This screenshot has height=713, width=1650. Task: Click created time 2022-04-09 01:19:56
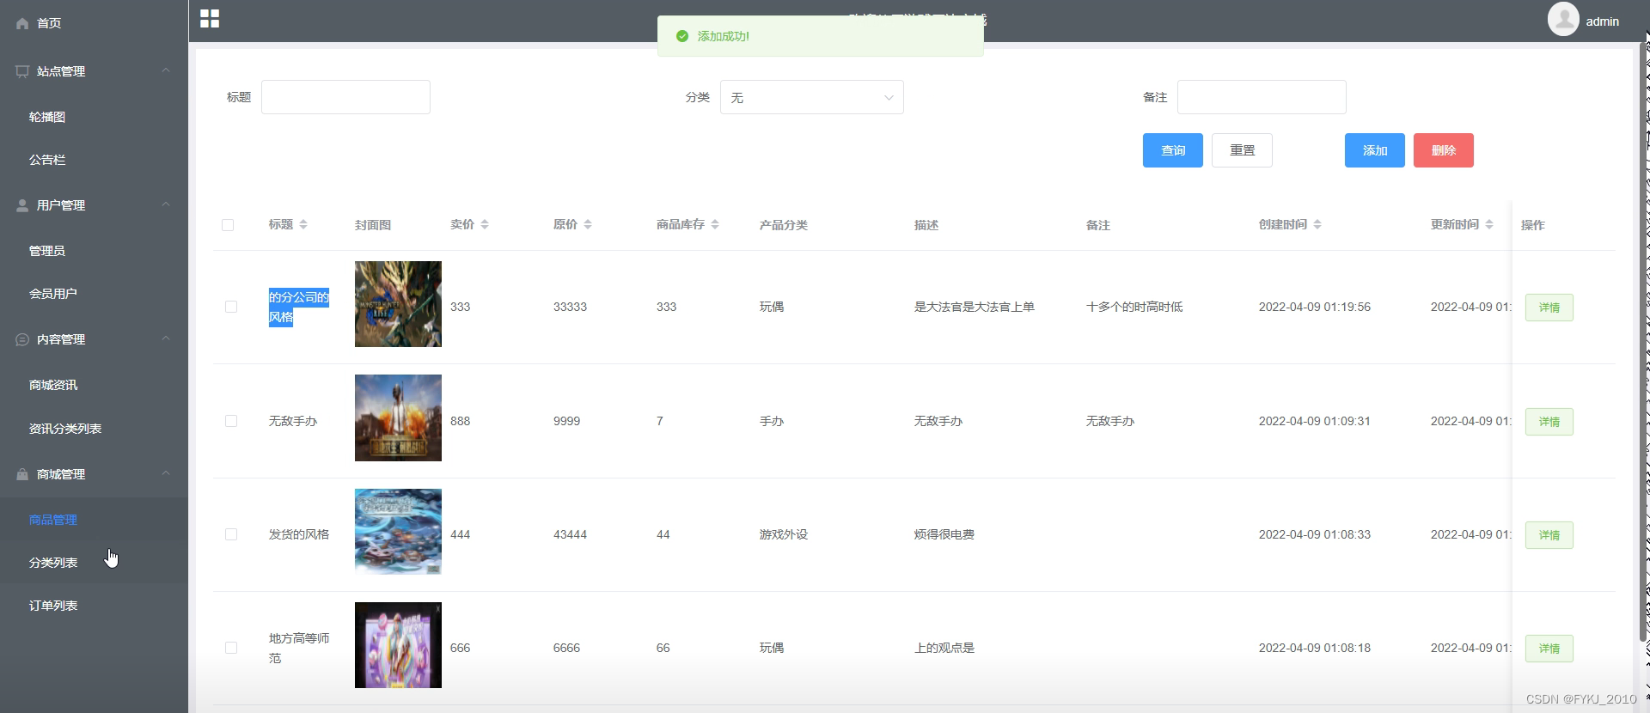point(1315,307)
